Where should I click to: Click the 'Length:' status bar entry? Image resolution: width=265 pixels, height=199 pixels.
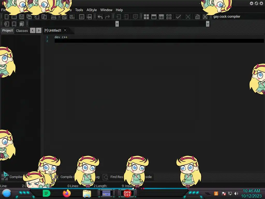101,186
